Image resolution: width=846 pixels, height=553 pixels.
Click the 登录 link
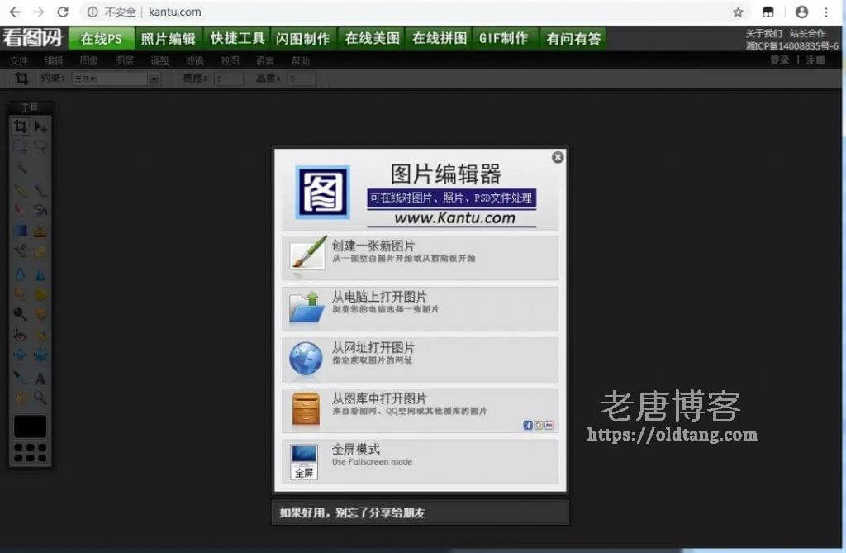779,60
